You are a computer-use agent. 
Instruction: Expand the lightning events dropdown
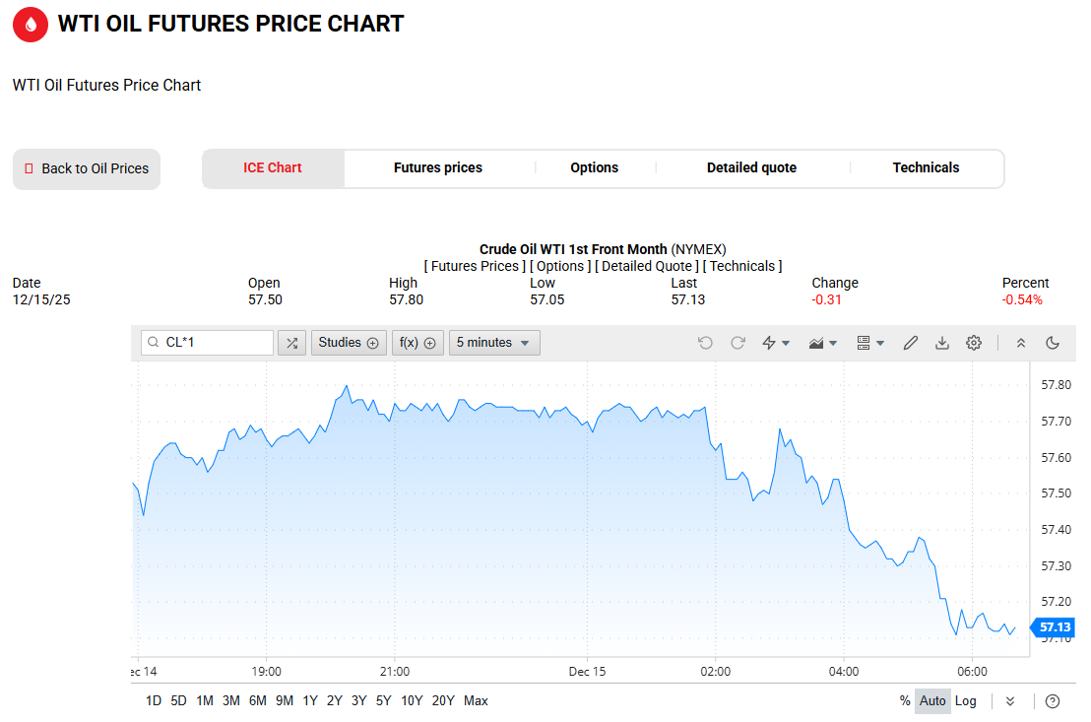click(x=776, y=343)
